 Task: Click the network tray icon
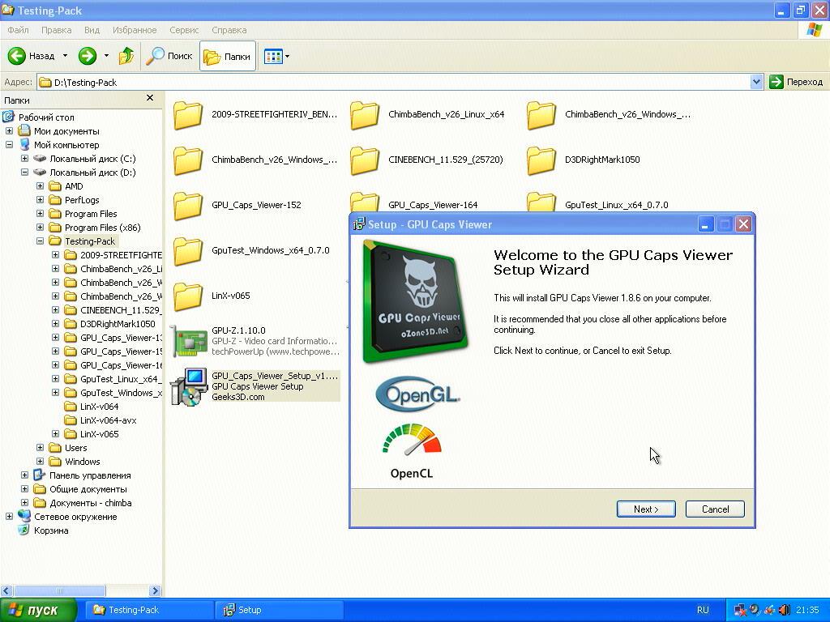pos(739,610)
